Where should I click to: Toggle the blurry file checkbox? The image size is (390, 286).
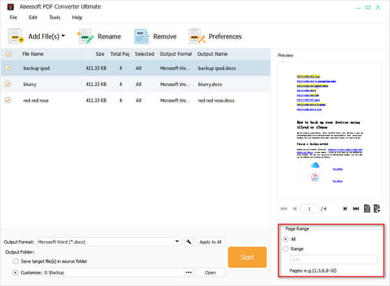tap(8, 84)
